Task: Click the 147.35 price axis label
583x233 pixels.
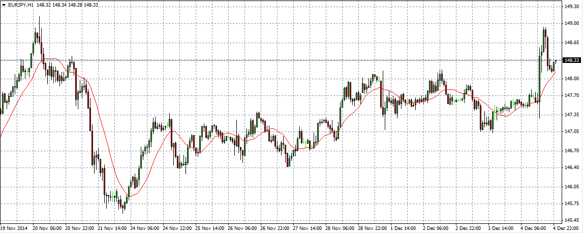Action: pos(571,115)
